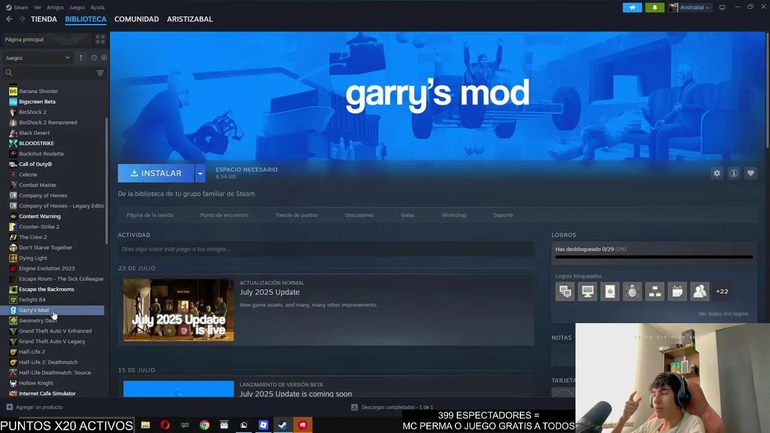Image resolution: width=770 pixels, height=433 pixels.
Task: Open the ARISTIZABAL profile tab
Action: point(190,19)
